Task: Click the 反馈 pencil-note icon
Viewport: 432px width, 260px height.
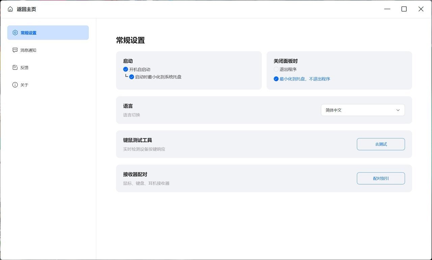Action: (15, 68)
